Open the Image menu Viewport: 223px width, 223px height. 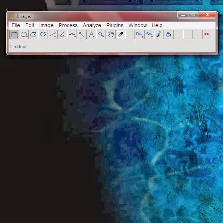pos(46,25)
